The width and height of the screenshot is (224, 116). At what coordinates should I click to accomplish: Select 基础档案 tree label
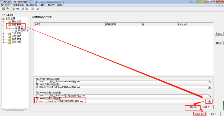click(16, 22)
